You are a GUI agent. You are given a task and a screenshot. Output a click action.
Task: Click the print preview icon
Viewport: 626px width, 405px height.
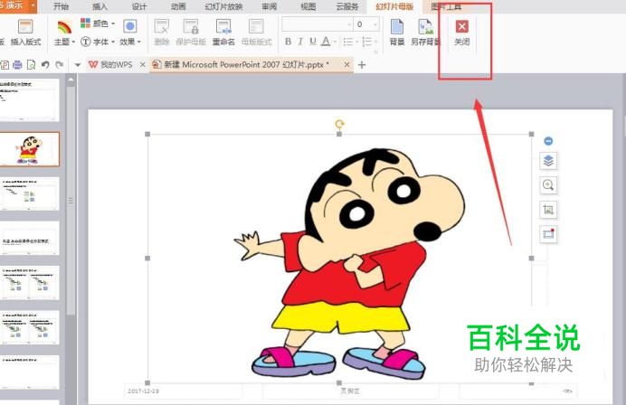tap(31, 65)
